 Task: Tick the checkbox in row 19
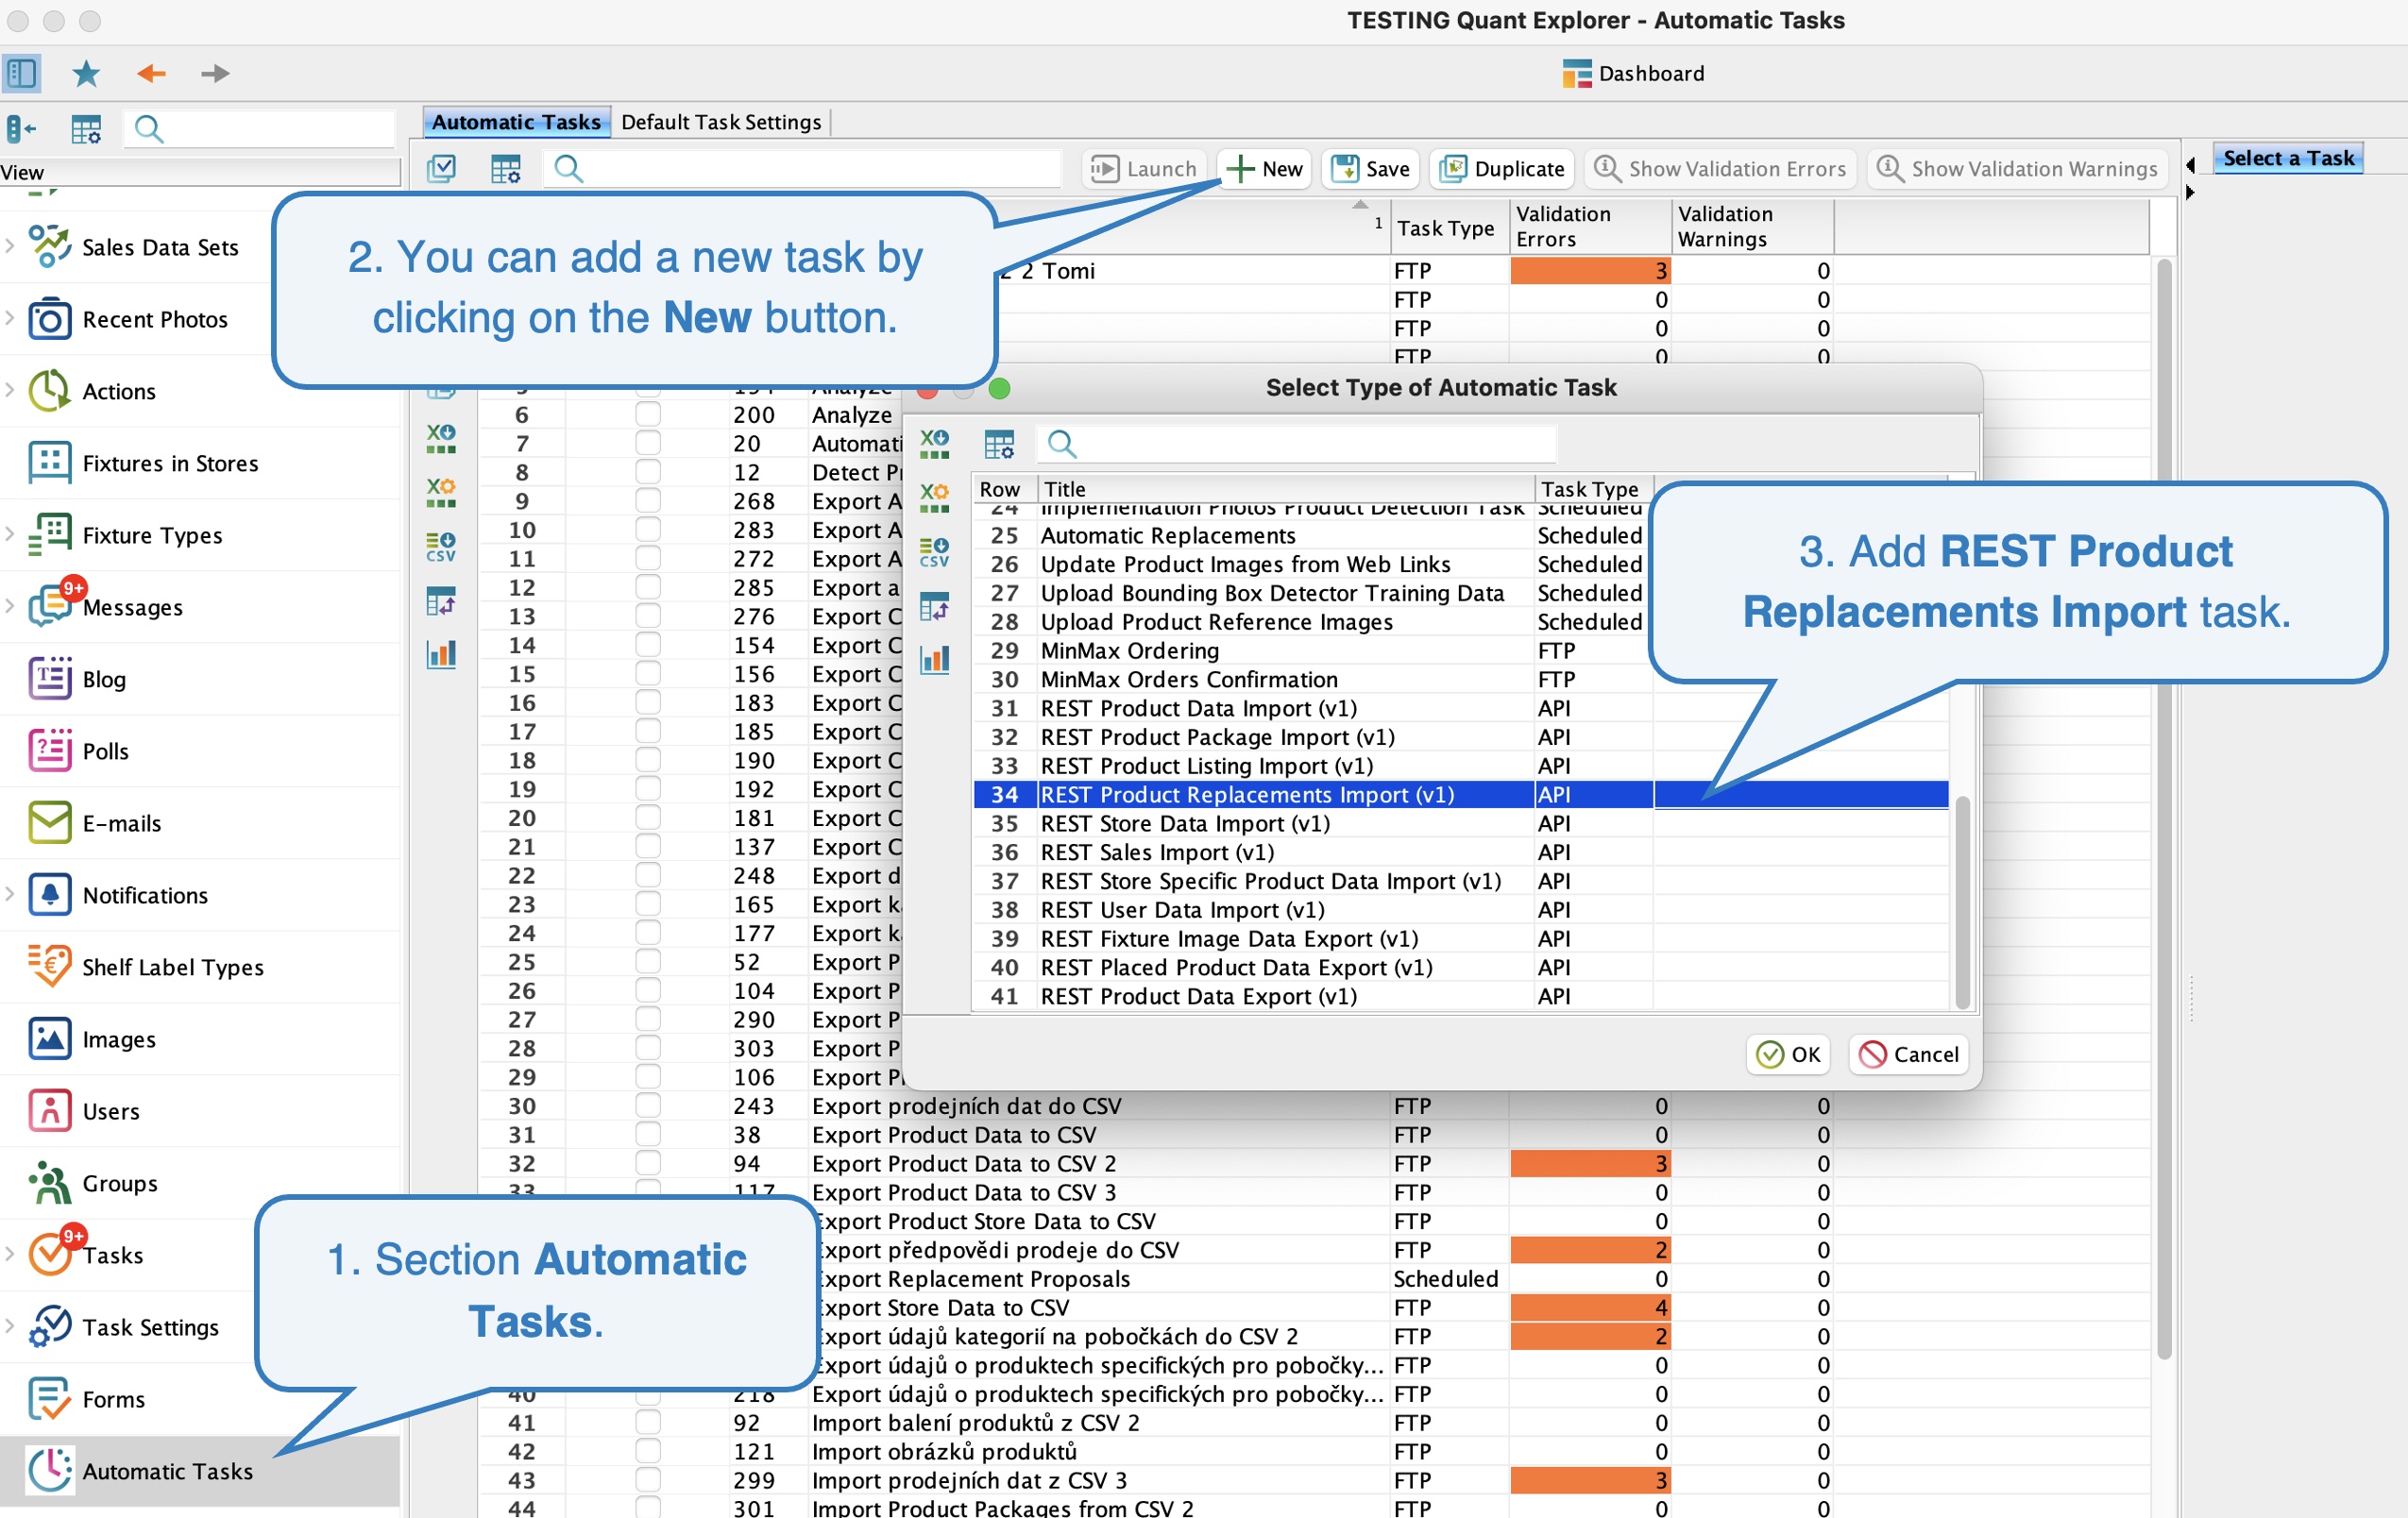coord(648,789)
